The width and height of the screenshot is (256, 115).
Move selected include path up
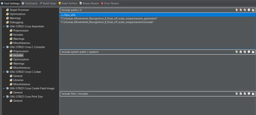click(x=249, y=10)
